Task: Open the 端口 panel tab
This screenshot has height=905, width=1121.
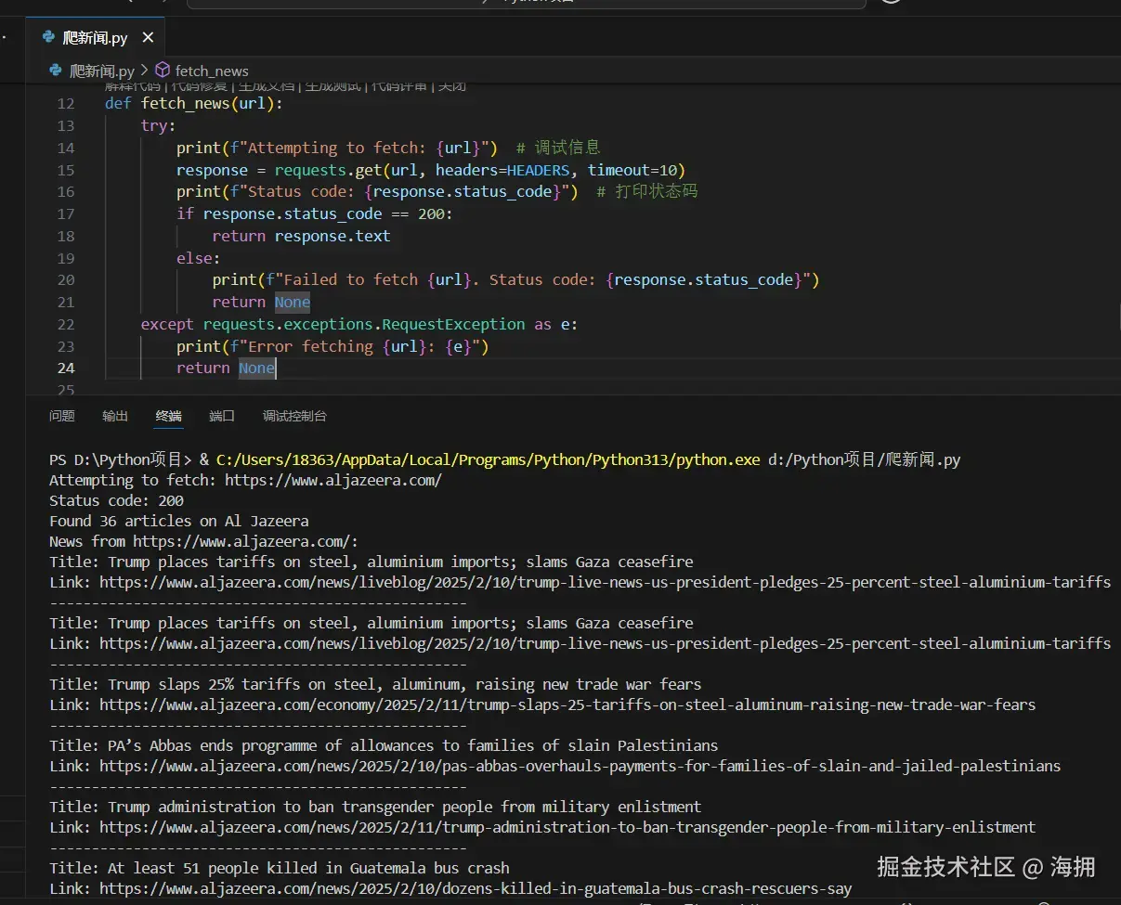Action: [x=222, y=416]
